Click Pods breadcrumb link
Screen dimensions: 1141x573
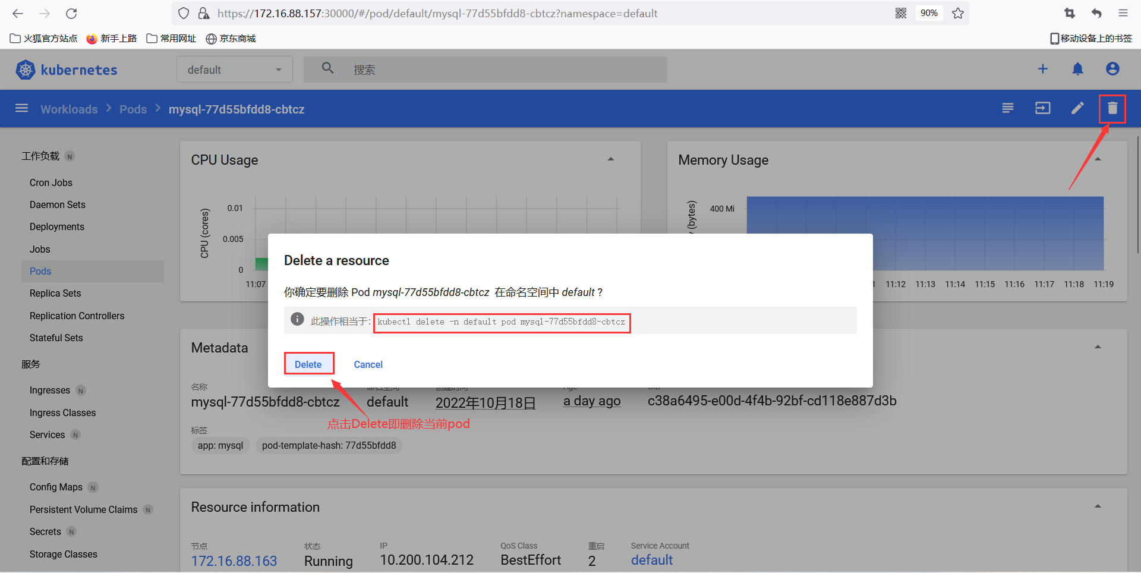[133, 109]
